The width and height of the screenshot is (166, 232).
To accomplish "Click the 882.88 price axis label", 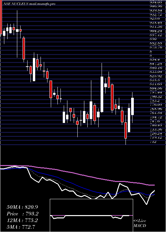I will tap(156, 43).
